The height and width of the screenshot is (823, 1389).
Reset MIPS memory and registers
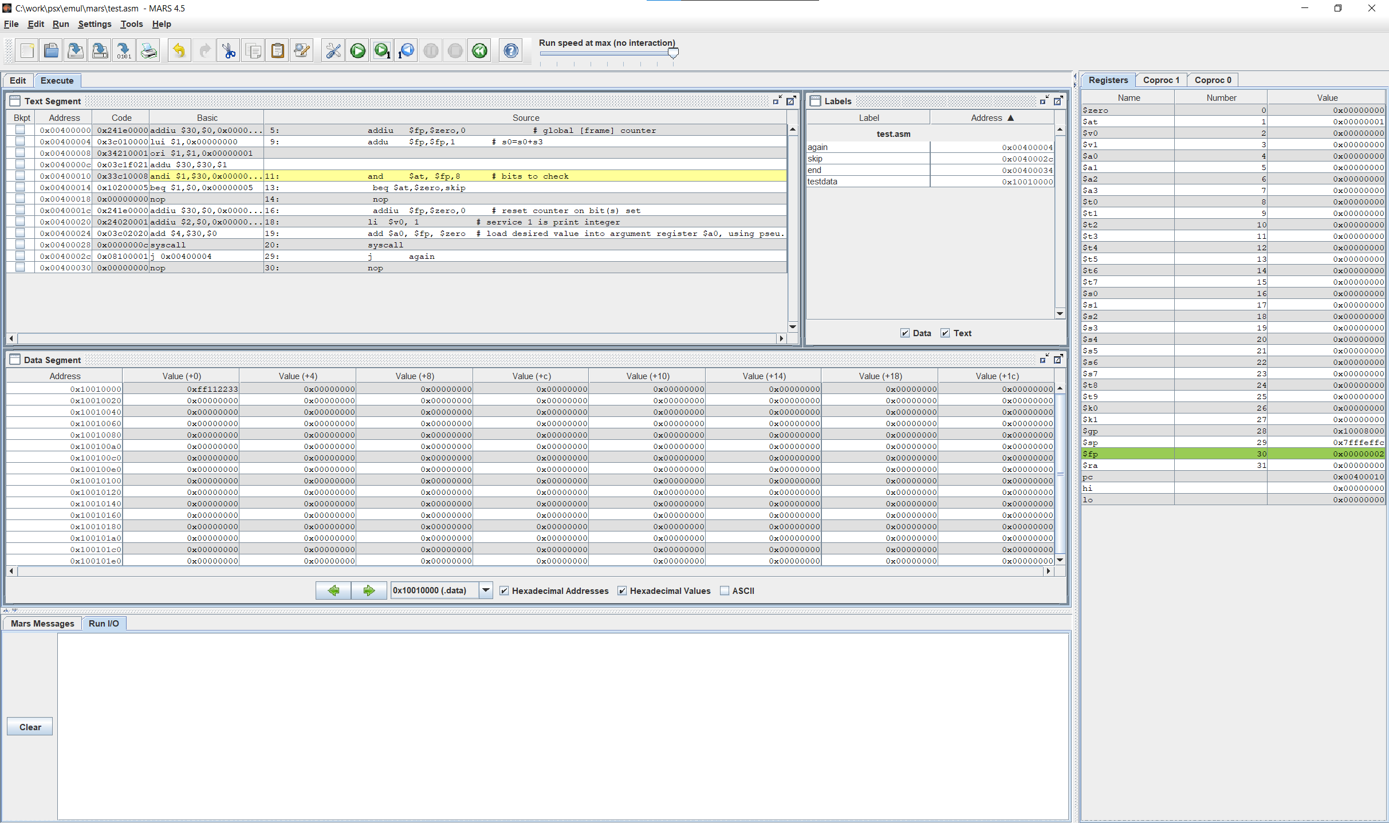coord(479,51)
